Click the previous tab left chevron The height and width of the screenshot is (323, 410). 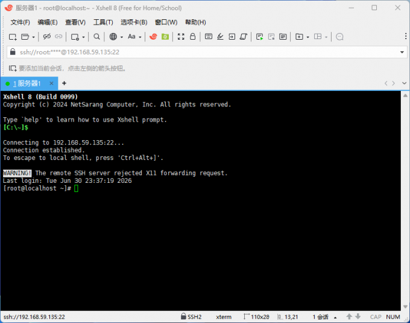tap(386, 83)
